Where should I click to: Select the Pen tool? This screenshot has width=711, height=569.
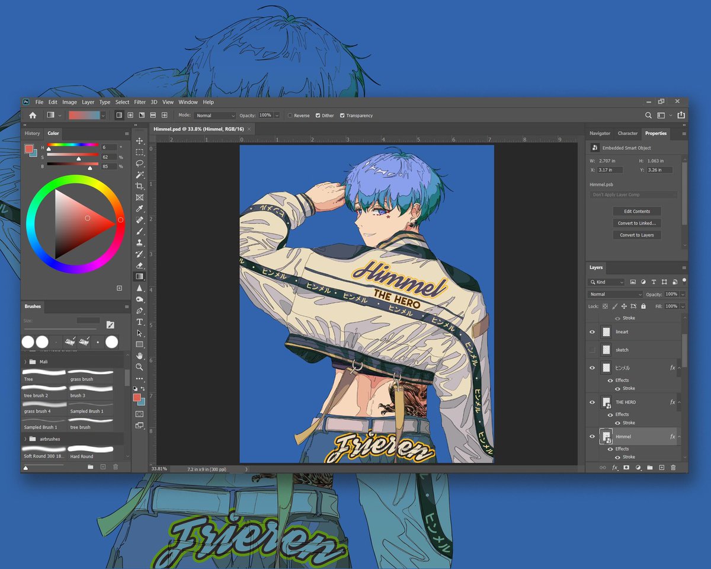[x=140, y=311]
